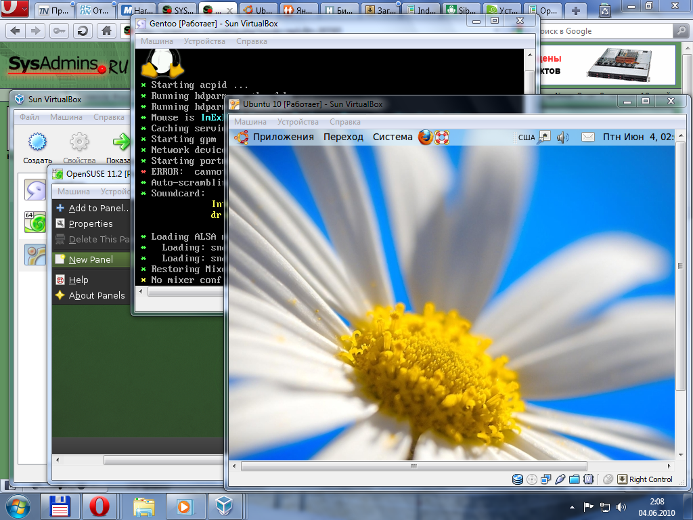
Task: Open Справка menu in Gentoo VM window
Action: (x=252, y=41)
